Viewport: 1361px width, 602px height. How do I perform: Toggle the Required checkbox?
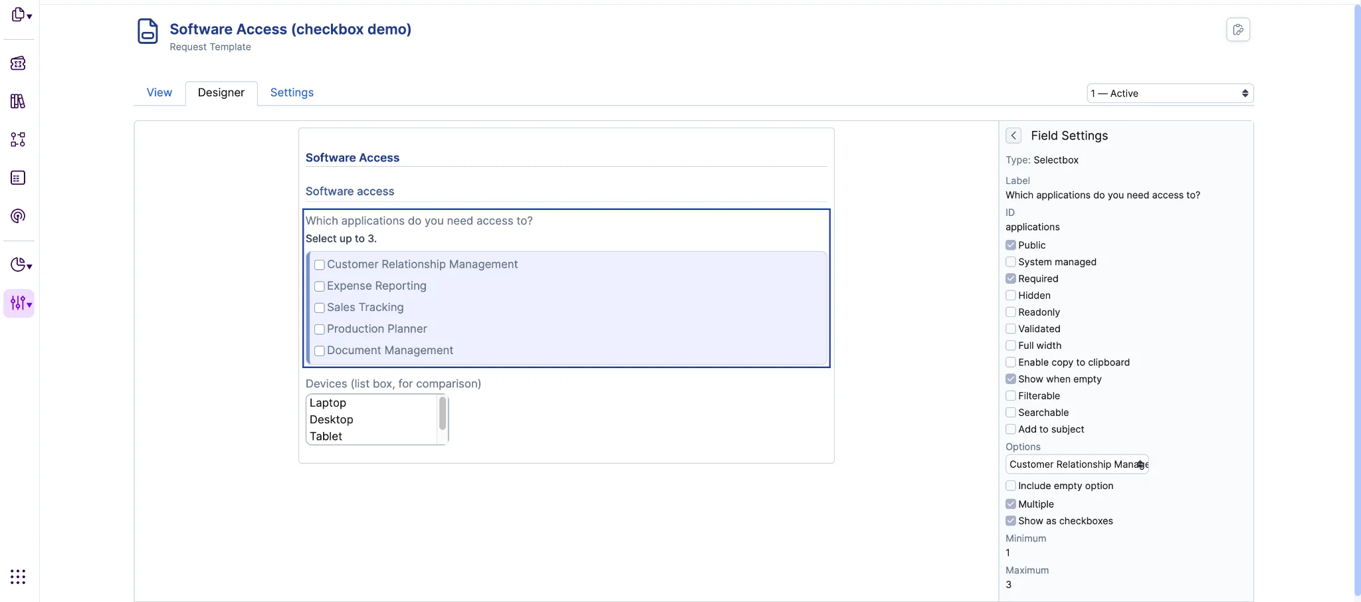[1011, 278]
